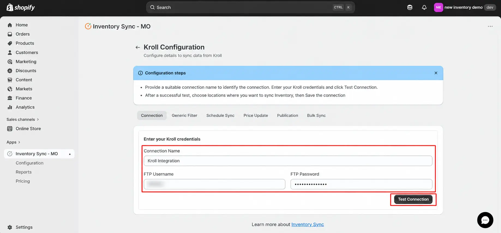This screenshot has height=233, width=501.
Task: Click the Online Store storefront icon
Action: pos(10,129)
